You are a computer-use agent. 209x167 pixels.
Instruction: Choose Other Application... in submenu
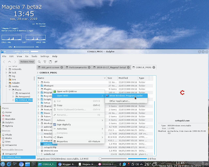point(126,101)
